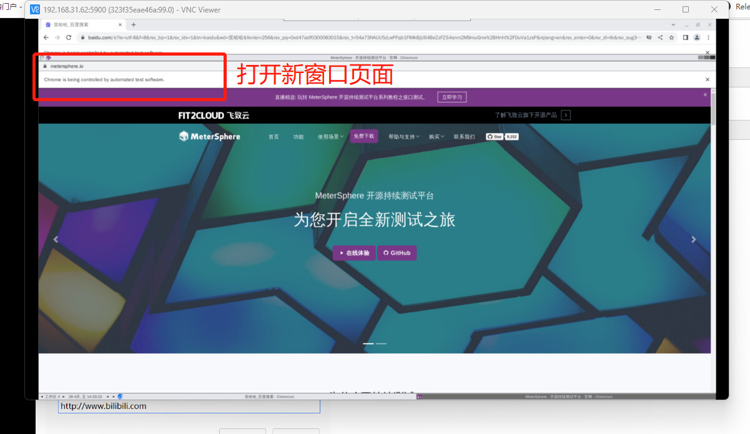
Task: Go to 首页 in navigation
Action: (x=274, y=137)
